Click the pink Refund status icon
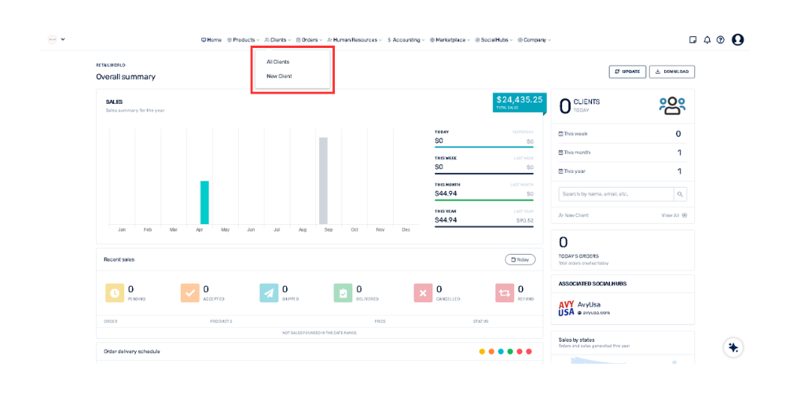This screenshot has height=393, width=786. 504,293
